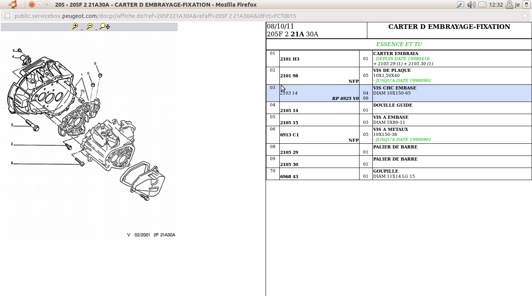
Task: Open the user menu labeled je
Action: [x=512, y=5]
